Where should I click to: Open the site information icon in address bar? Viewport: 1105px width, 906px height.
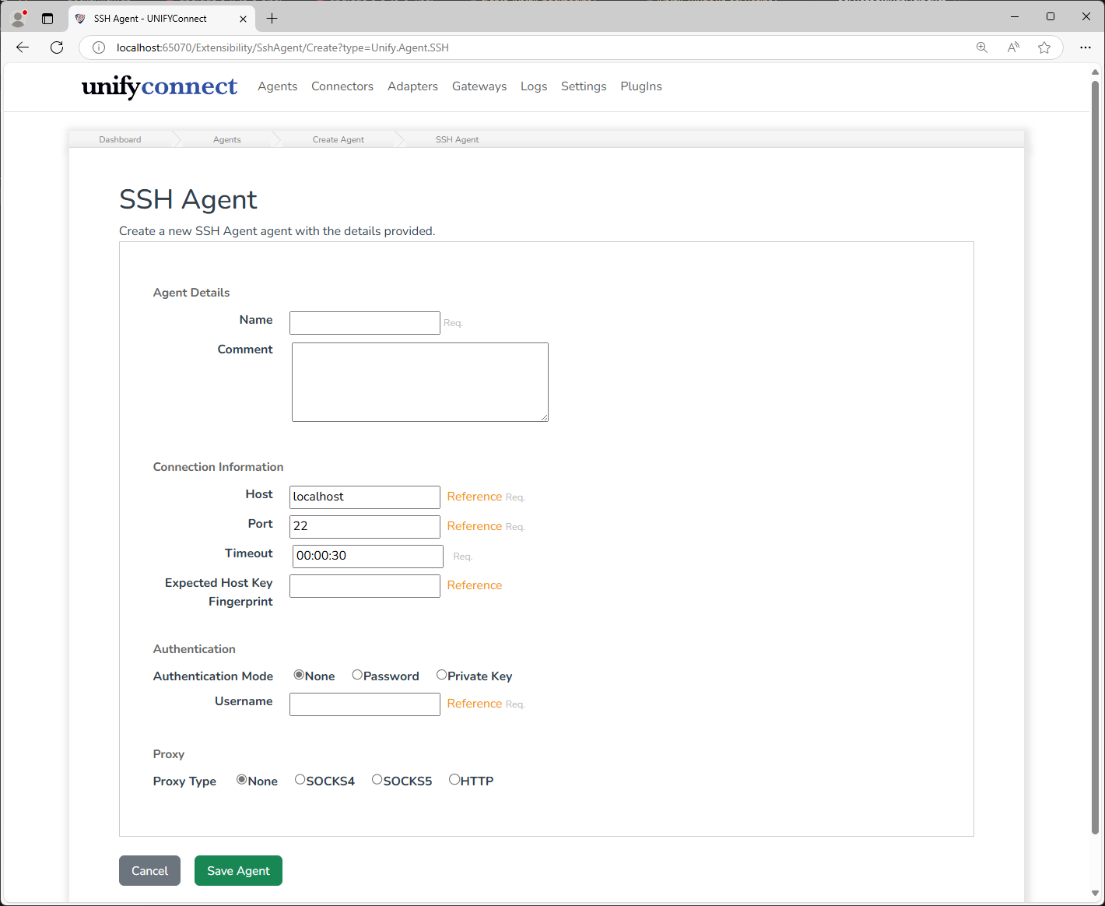tap(99, 47)
